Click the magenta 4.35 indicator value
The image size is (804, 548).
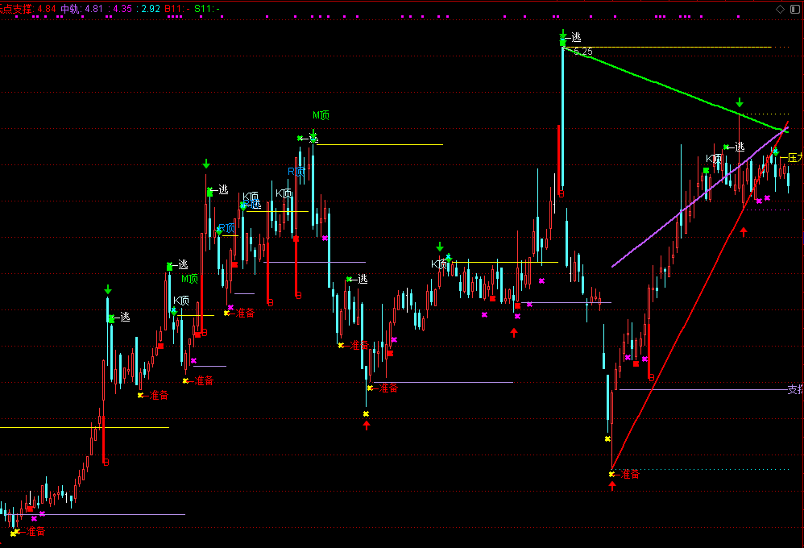click(122, 9)
